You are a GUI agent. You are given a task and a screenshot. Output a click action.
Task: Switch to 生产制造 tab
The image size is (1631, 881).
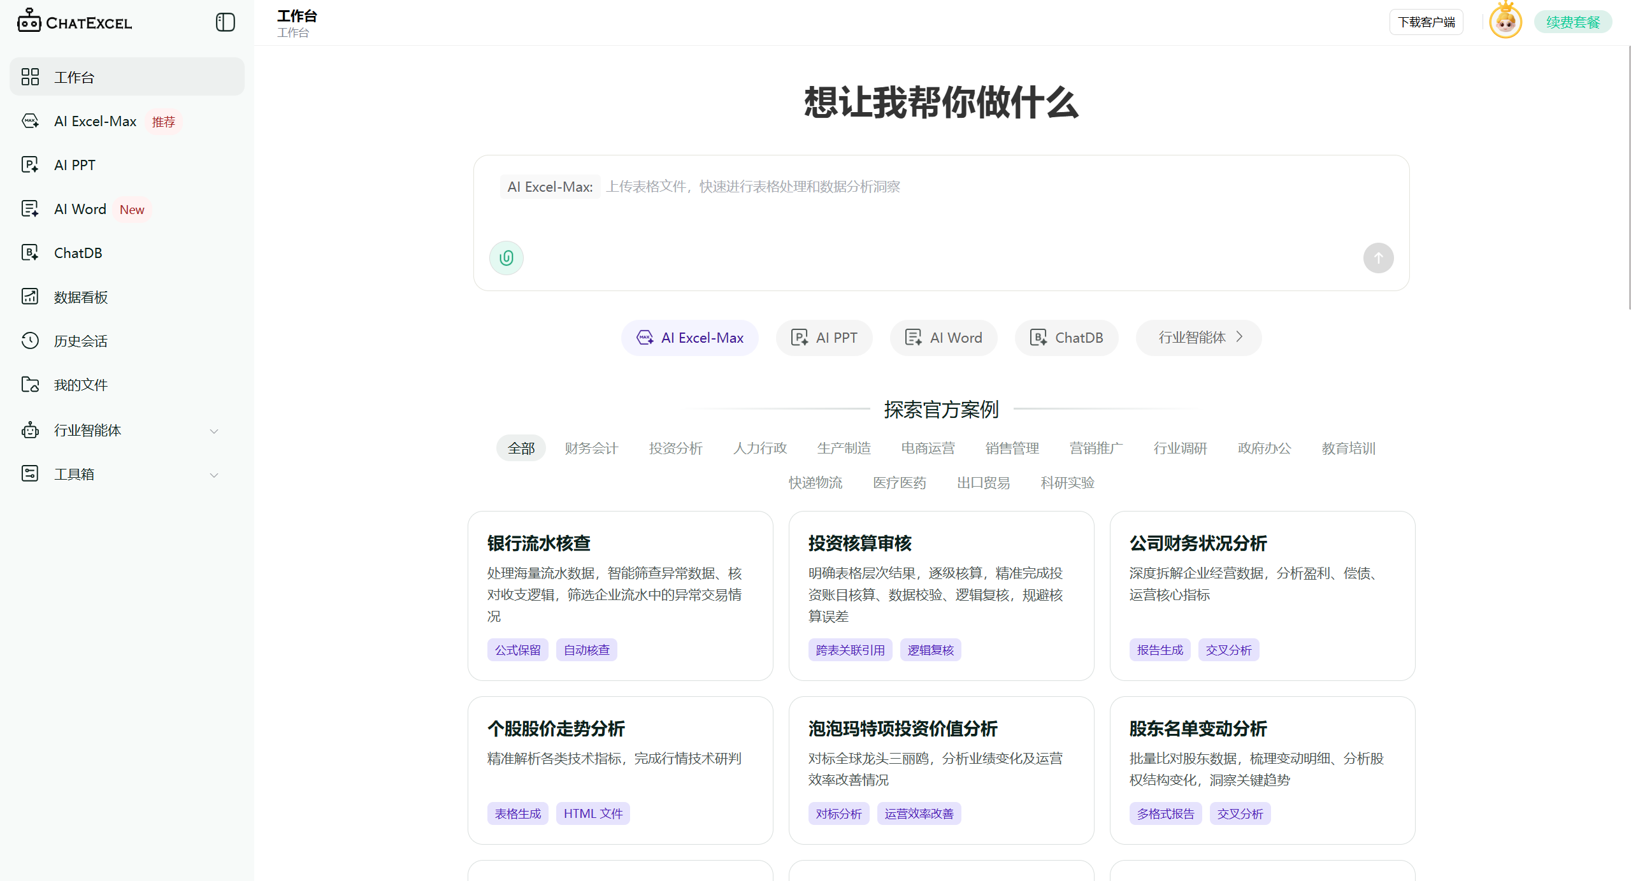844,448
